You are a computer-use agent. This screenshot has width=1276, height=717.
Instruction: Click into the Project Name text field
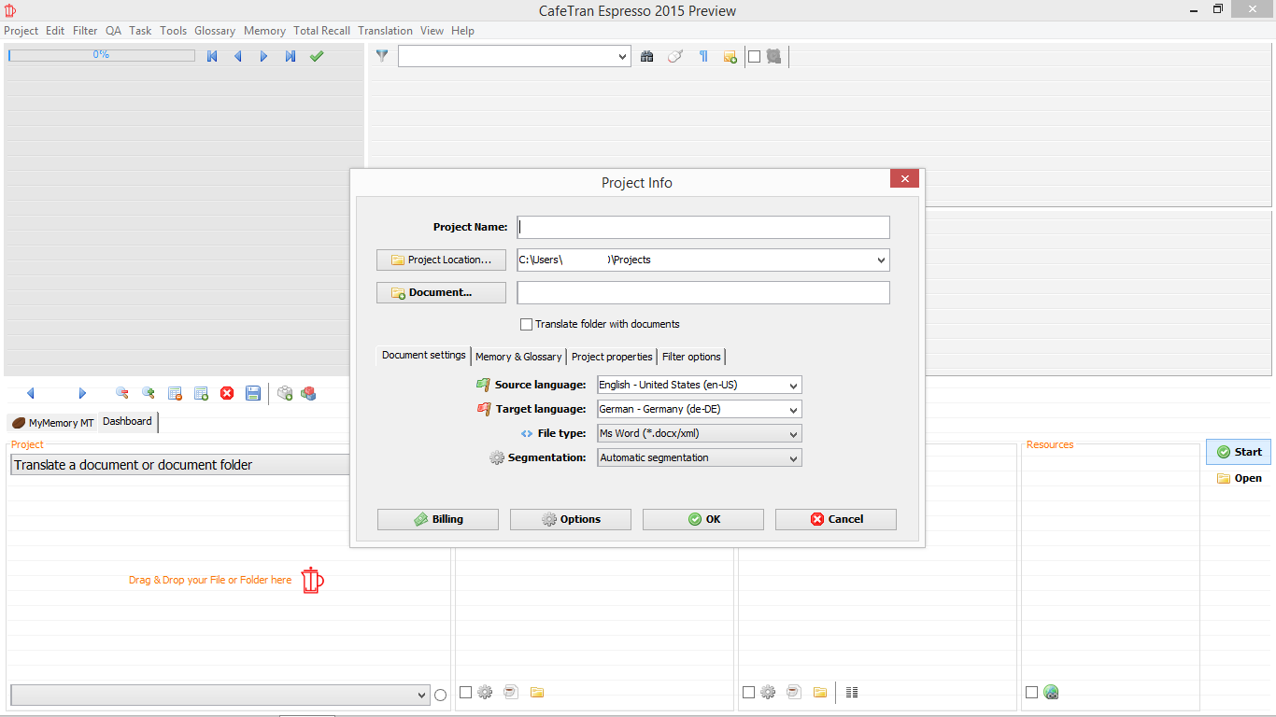pos(703,228)
